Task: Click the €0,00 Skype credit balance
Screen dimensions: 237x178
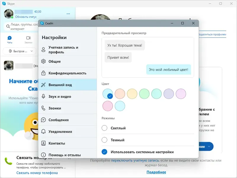Action: (x=38, y=12)
